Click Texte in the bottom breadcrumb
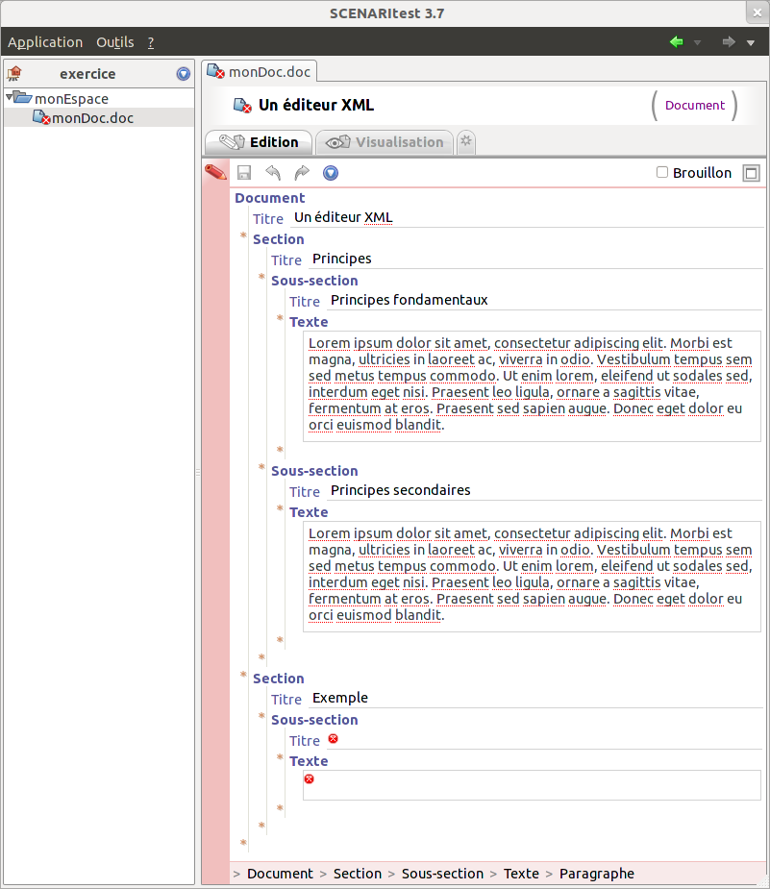 pyautogui.click(x=522, y=874)
